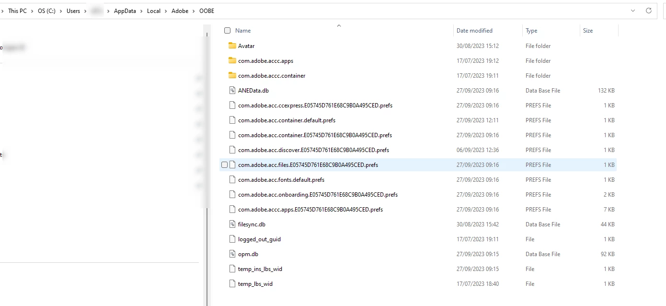The height and width of the screenshot is (306, 666).
Task: Click the temp_lbs_wid file icon
Action: [232, 284]
